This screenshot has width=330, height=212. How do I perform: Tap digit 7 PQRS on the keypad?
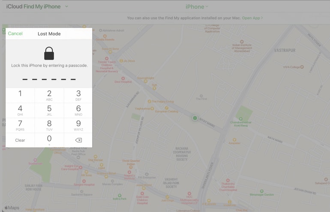[20, 125]
